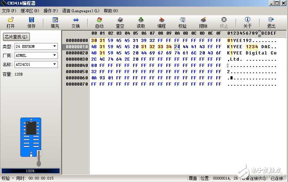This screenshot has height=182, width=288.
Task: Click hex byte 93 in row 00000060
Action: tap(102, 78)
